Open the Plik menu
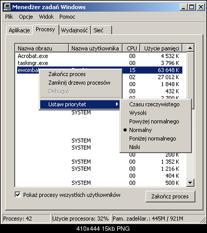Viewport: 207px width, 233px height. tap(9, 17)
